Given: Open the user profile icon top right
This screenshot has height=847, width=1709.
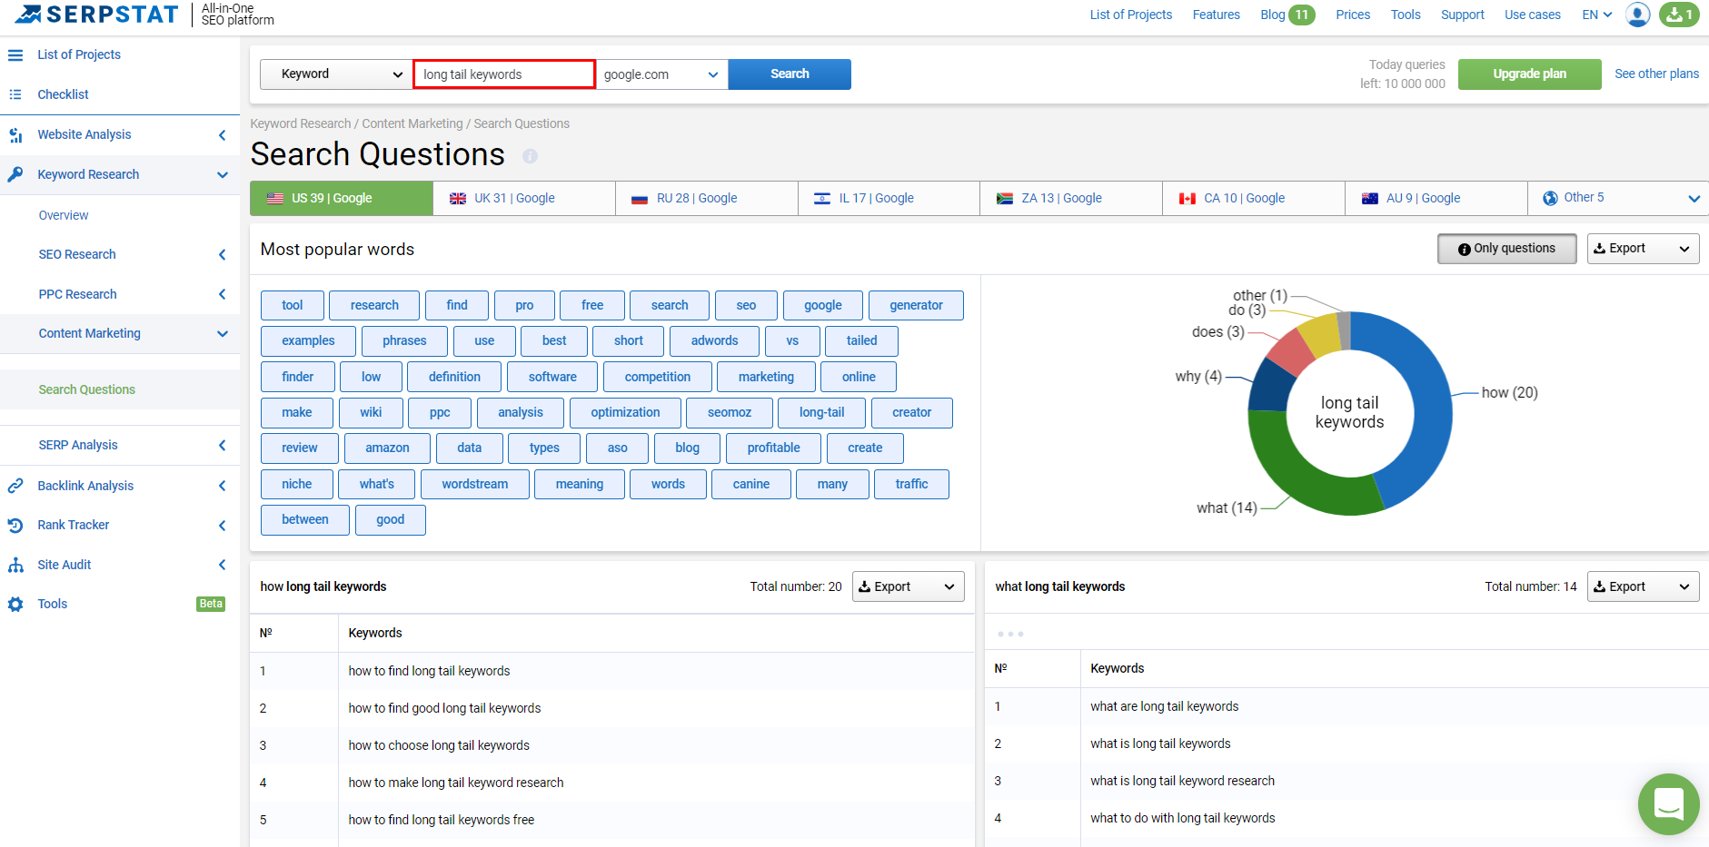Looking at the screenshot, I should (x=1636, y=15).
